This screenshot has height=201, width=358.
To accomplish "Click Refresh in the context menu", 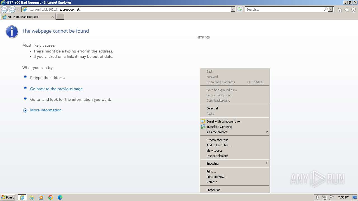I will coord(235,182).
